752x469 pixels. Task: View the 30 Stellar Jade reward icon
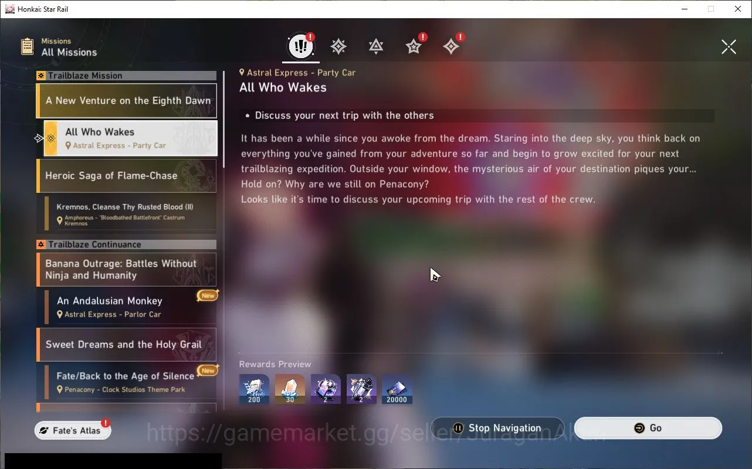tap(290, 389)
